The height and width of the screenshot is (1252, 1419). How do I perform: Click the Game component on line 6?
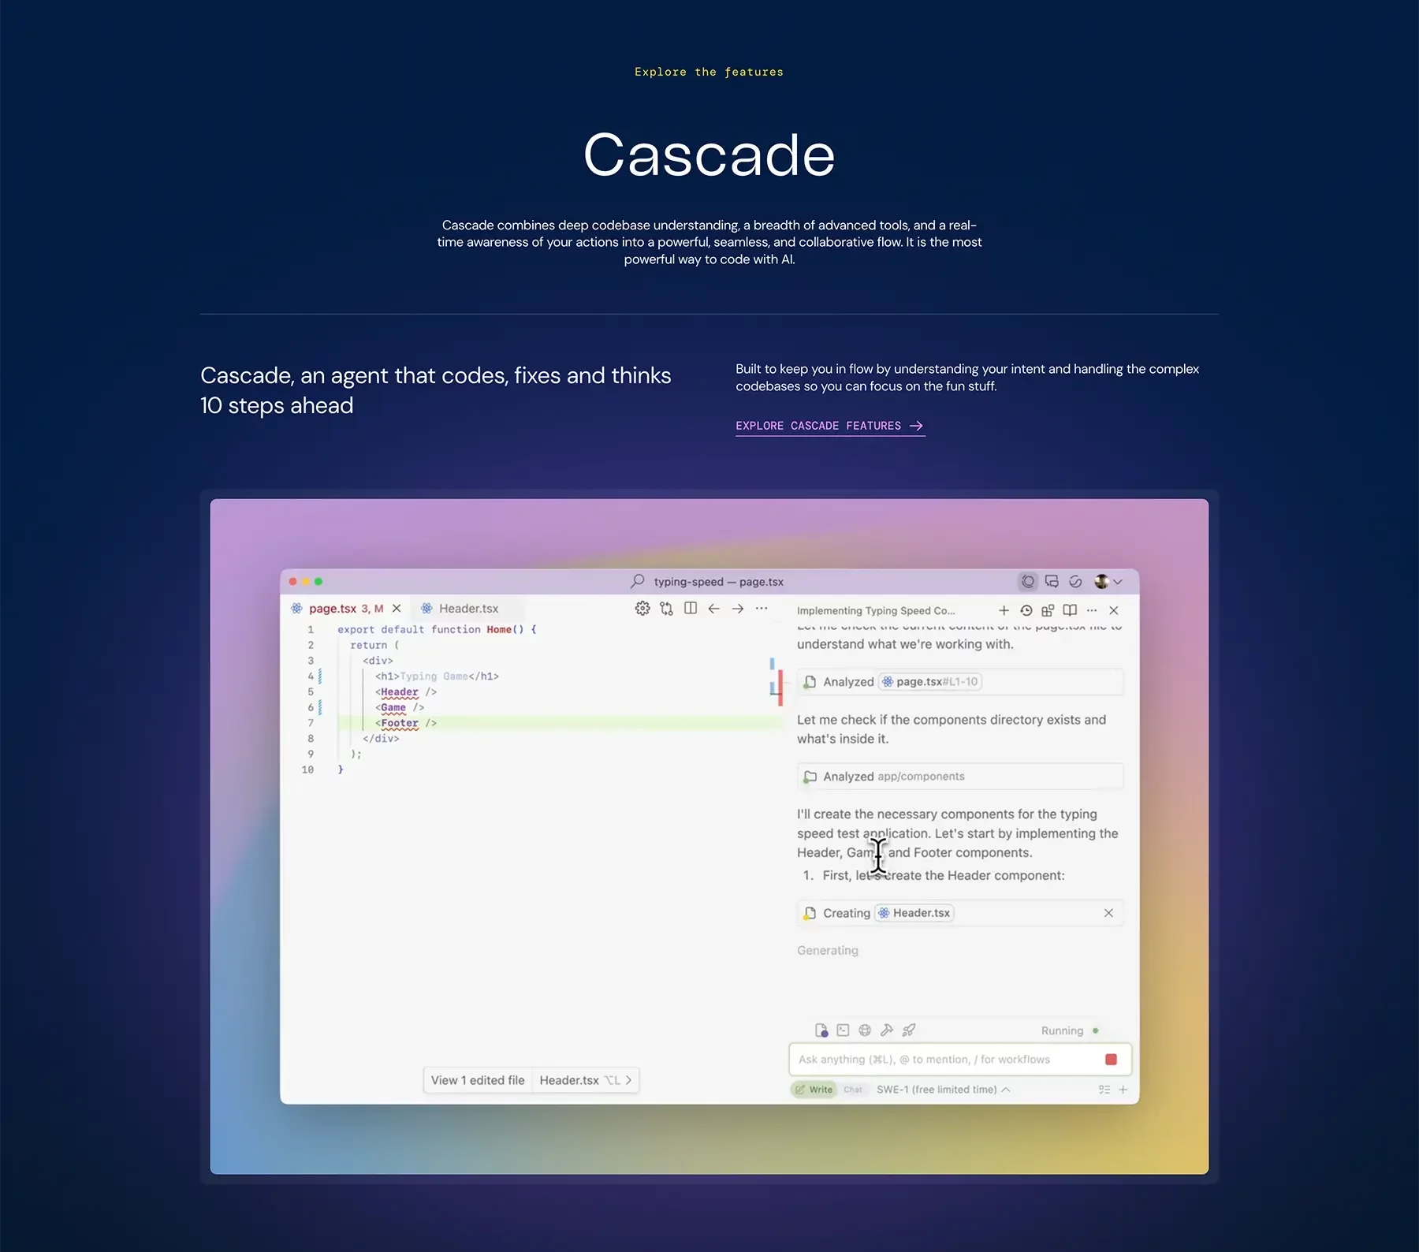click(393, 707)
